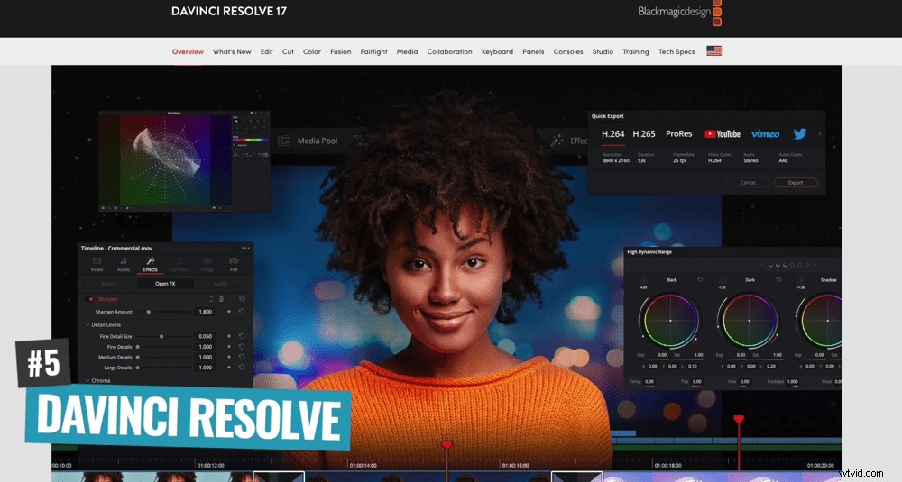
Task: Adjust the Fine Detail Size slider handle
Action: tap(161, 336)
